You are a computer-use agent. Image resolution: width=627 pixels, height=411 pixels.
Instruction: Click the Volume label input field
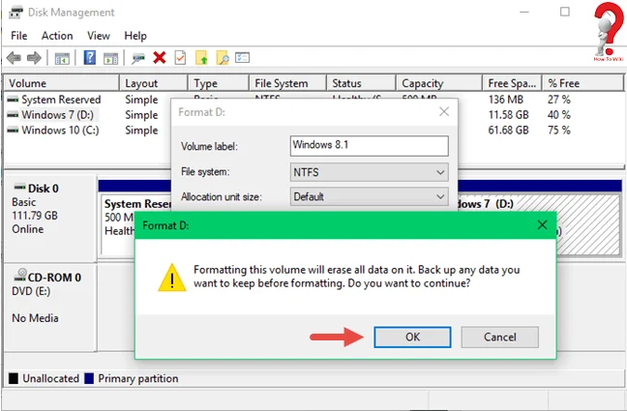(369, 145)
